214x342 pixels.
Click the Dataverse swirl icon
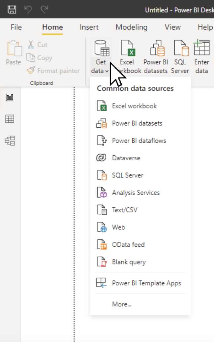[101, 158]
